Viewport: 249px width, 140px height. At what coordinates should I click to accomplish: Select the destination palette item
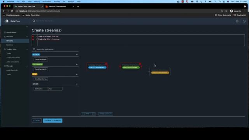[x=41, y=89]
